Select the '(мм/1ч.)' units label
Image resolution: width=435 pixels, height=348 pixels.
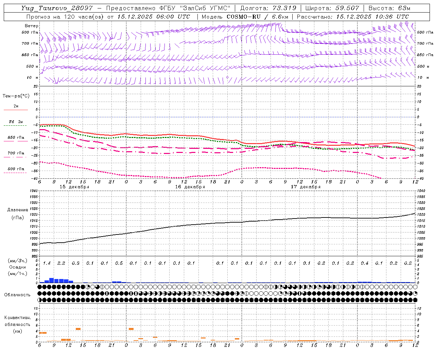(x=17, y=274)
